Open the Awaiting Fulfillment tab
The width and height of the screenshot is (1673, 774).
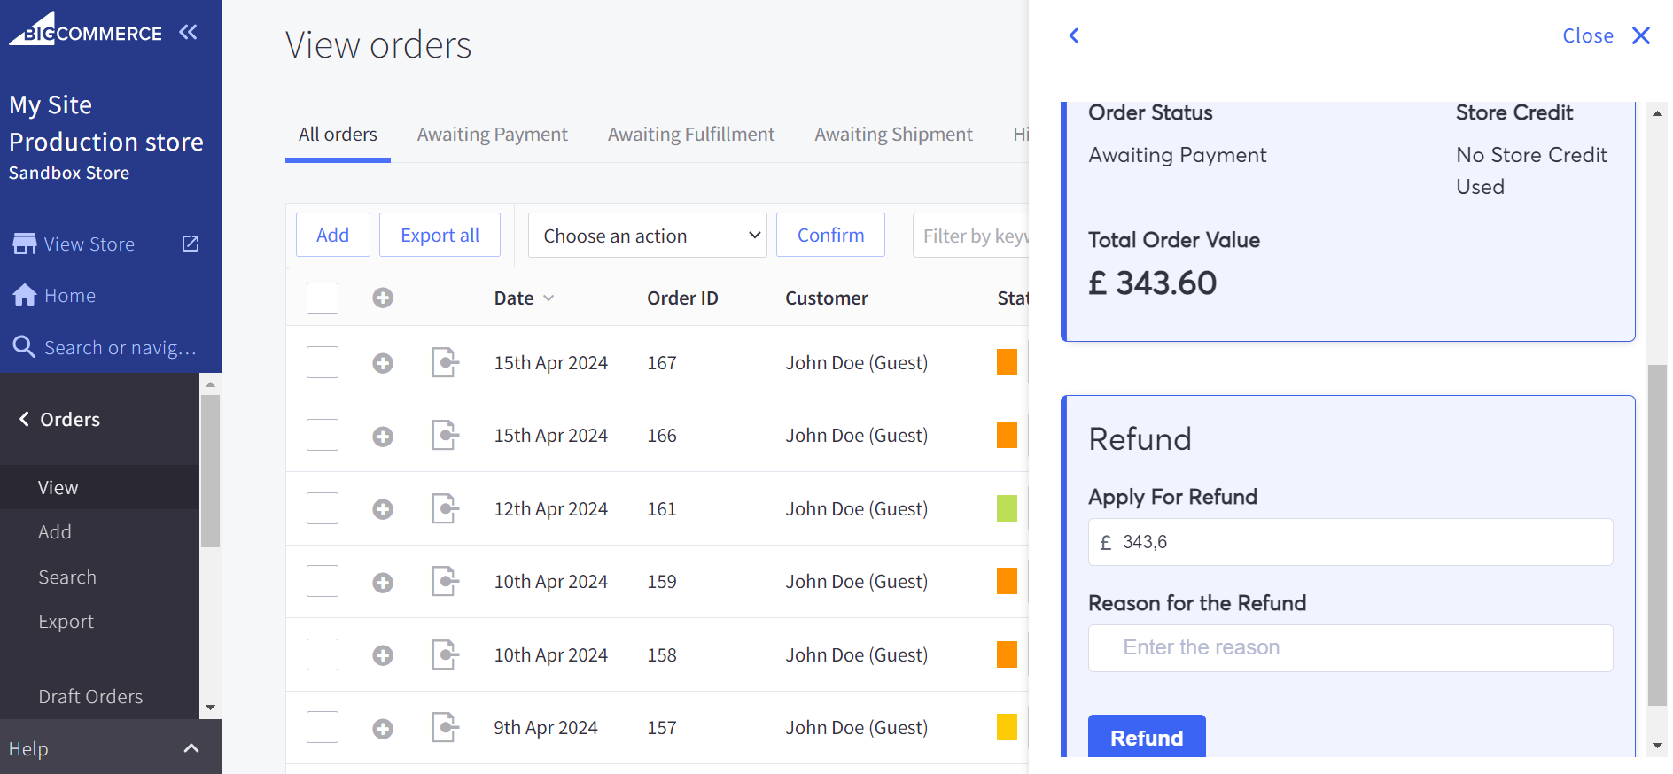pos(690,135)
